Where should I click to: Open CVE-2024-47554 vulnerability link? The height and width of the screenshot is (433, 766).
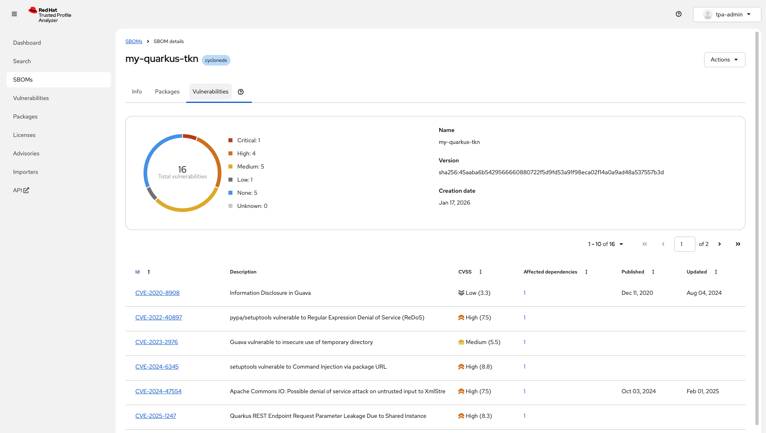point(158,391)
